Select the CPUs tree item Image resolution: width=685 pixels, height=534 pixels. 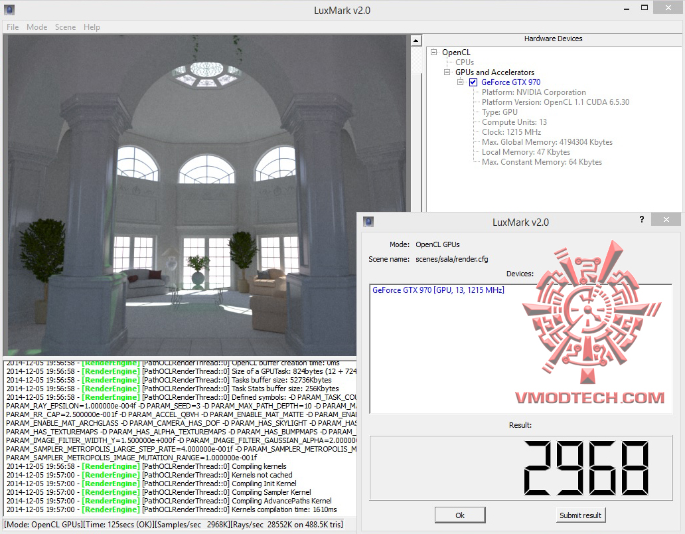(x=465, y=62)
